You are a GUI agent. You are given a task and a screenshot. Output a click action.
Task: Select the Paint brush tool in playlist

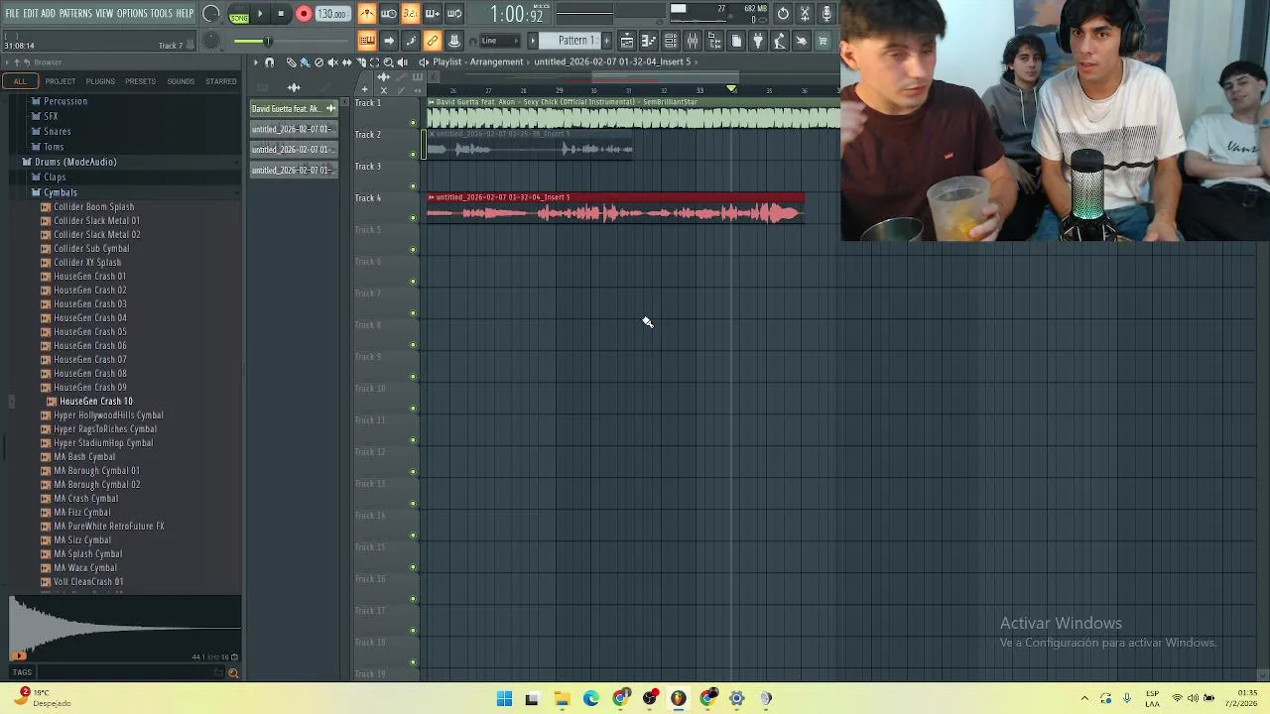(305, 61)
